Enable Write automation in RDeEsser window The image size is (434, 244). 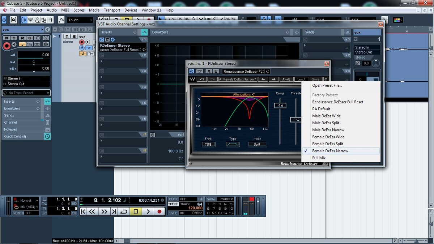coord(216,72)
